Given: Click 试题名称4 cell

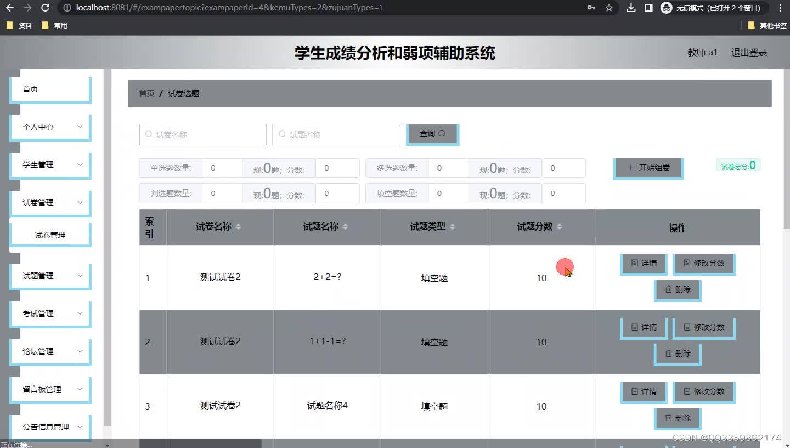Looking at the screenshot, I should [328, 406].
